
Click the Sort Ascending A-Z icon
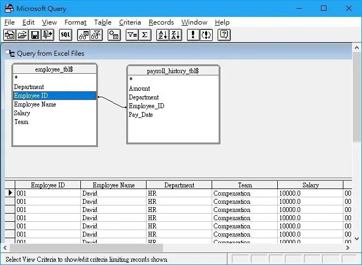163,35
